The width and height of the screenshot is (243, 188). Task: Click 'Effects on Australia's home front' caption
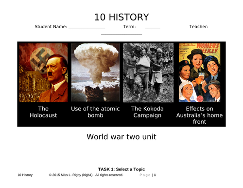(199, 115)
